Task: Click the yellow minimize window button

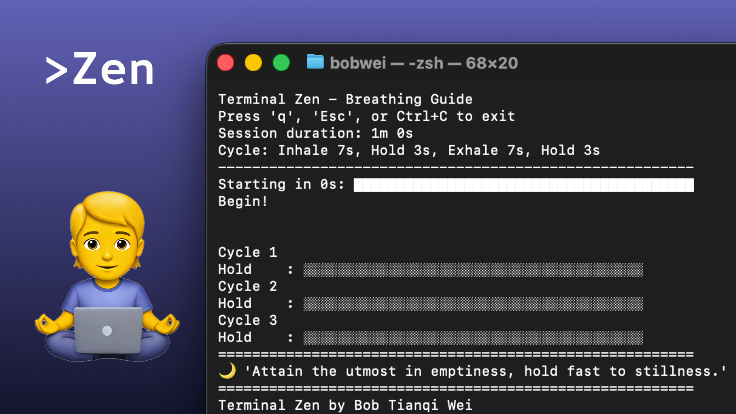Action: point(253,63)
